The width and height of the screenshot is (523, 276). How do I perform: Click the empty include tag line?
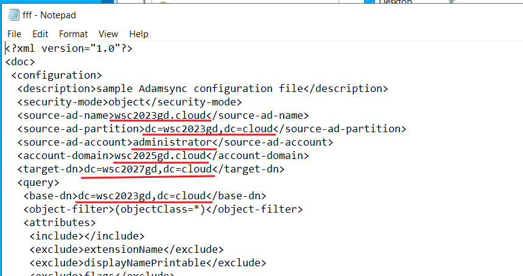click(87, 236)
